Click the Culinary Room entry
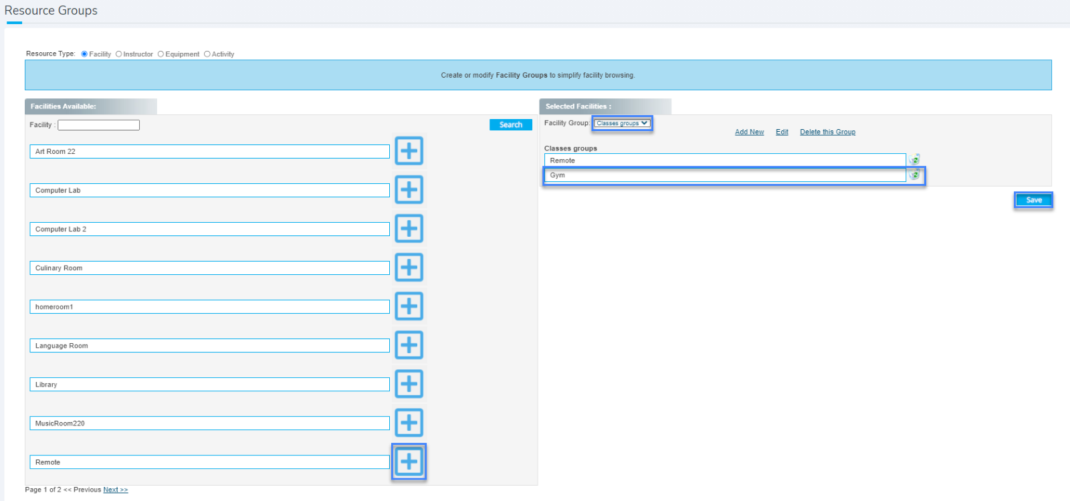 [209, 268]
